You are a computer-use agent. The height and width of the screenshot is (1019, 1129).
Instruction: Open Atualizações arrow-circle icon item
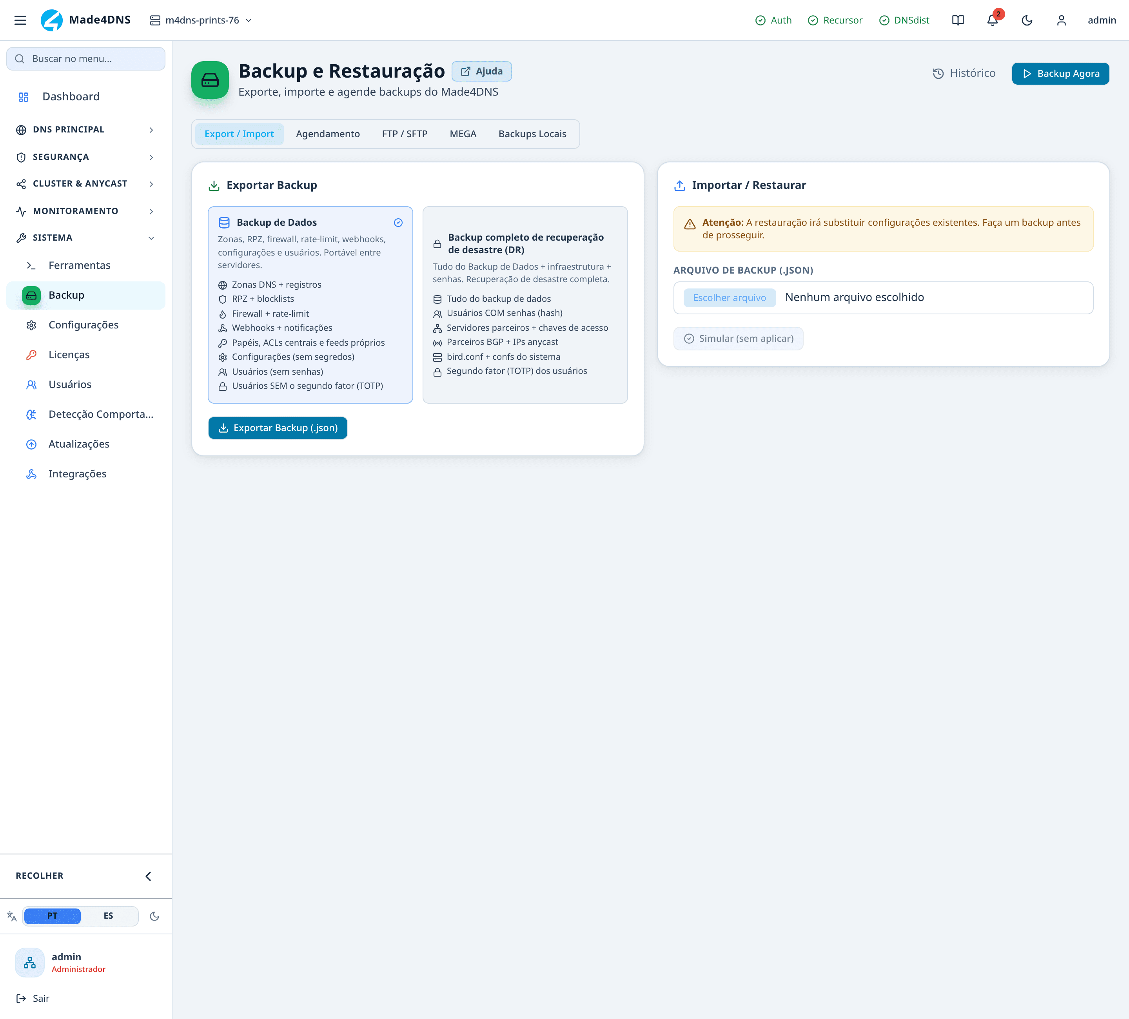(x=31, y=444)
